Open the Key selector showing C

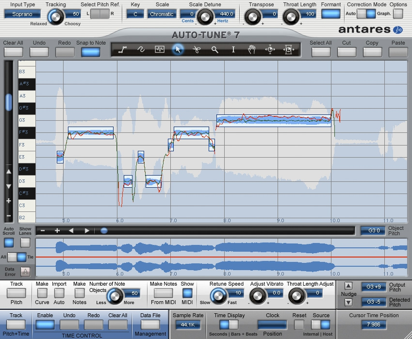coord(135,14)
